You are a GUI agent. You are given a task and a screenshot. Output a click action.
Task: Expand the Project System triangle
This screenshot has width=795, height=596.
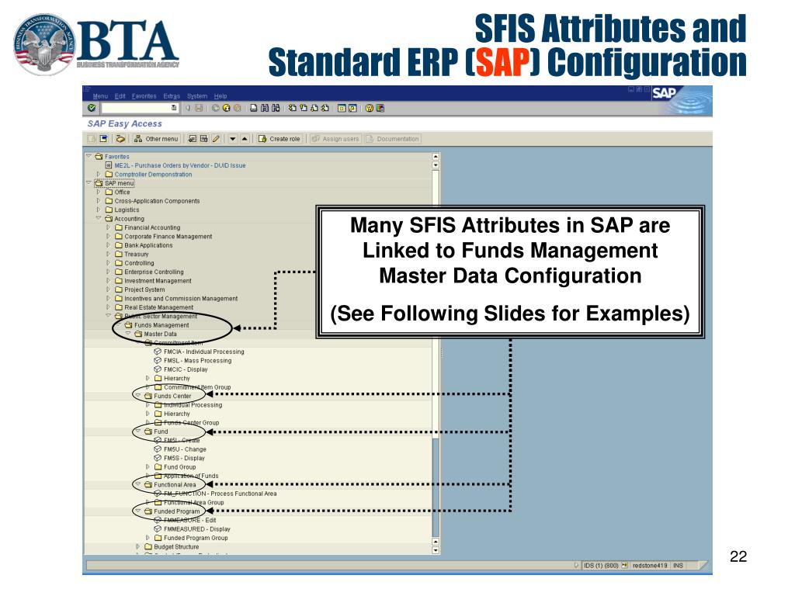108,289
